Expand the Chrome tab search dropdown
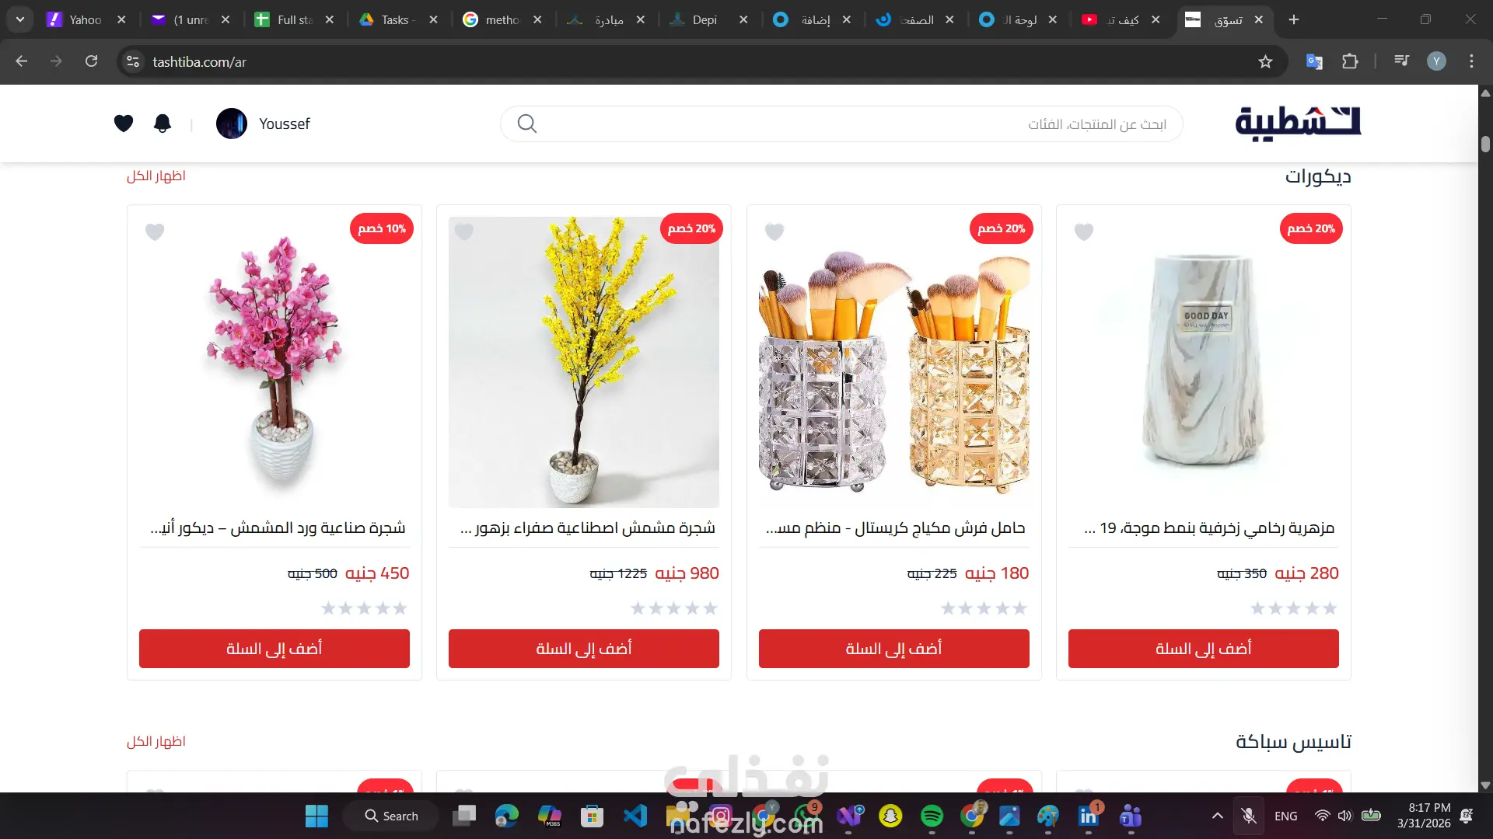 pyautogui.click(x=20, y=19)
